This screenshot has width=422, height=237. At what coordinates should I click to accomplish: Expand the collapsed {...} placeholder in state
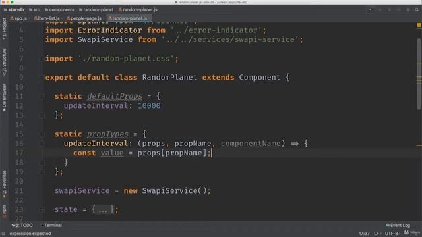tap(103, 209)
